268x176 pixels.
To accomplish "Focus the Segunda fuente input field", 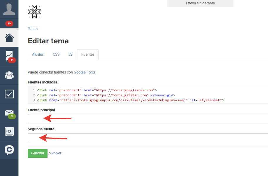I will coord(148,138).
